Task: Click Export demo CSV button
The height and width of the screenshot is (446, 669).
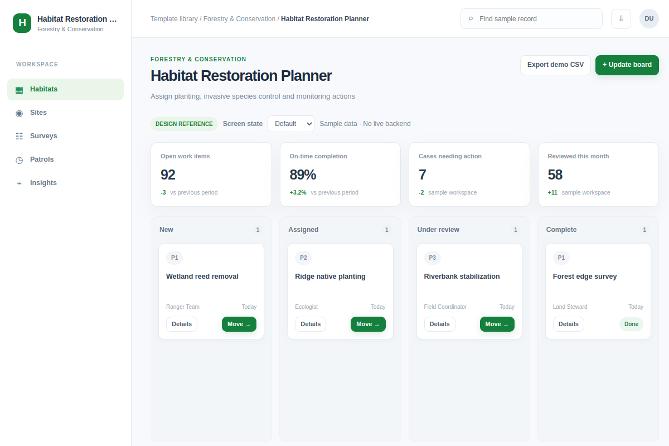Action: pos(555,65)
